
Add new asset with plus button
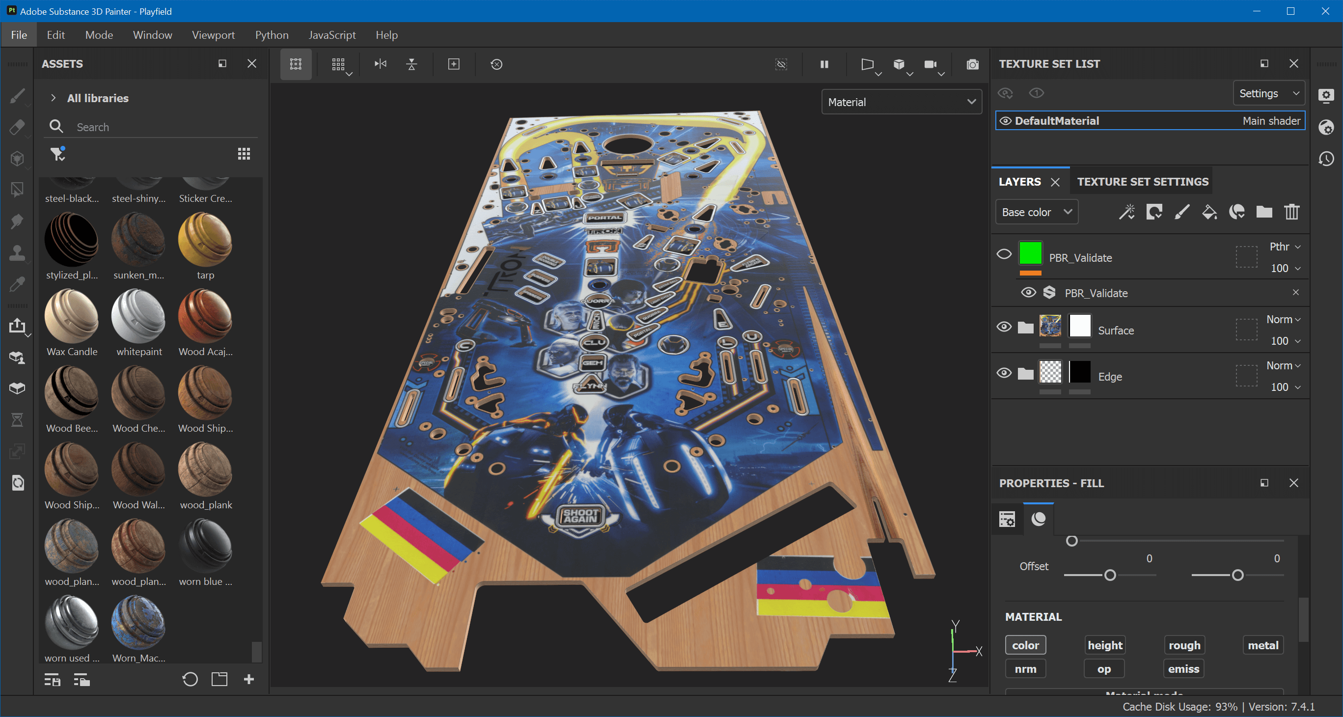tap(248, 679)
